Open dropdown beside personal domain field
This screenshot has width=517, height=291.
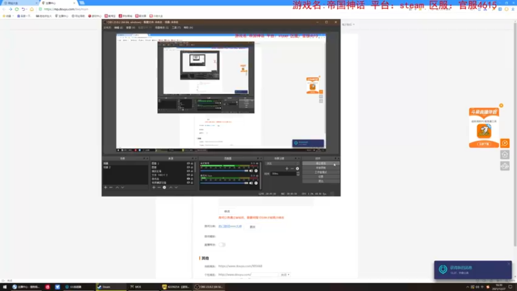(x=285, y=274)
